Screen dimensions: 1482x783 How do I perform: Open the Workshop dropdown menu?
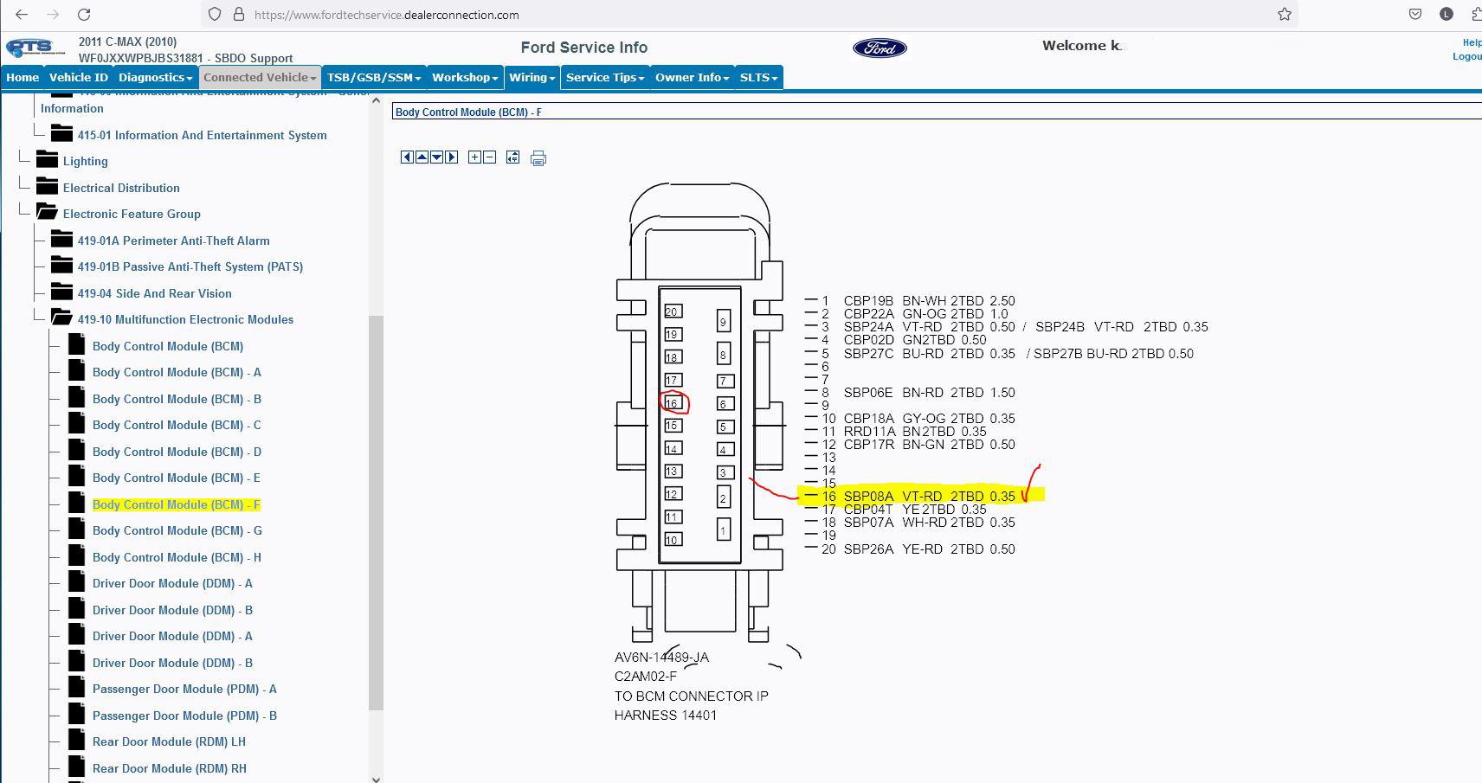(x=465, y=77)
